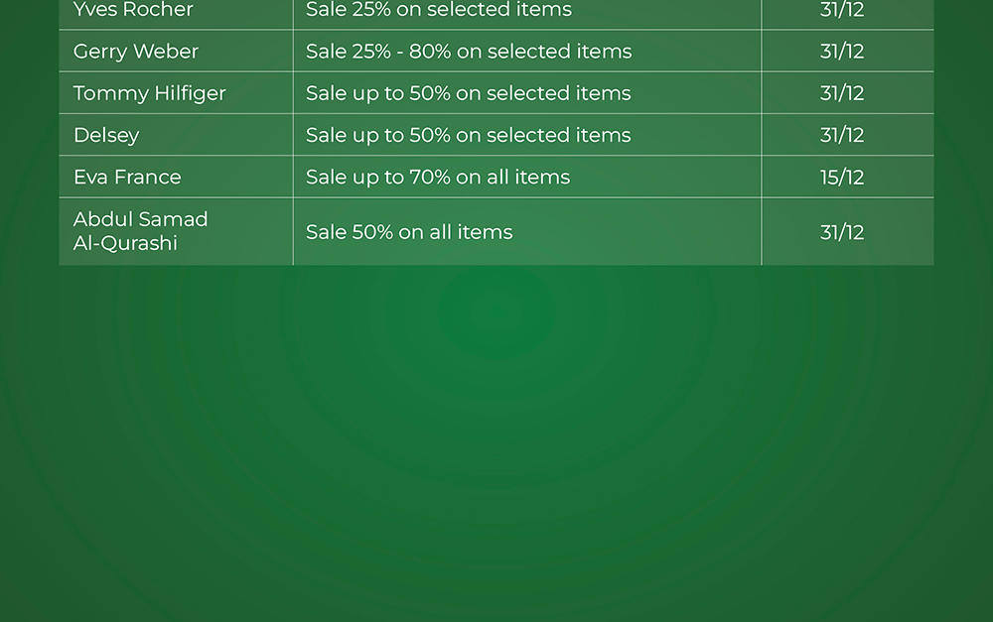Click the Yves Rocher brand cell
The height and width of the screenshot is (622, 993).
[133, 11]
